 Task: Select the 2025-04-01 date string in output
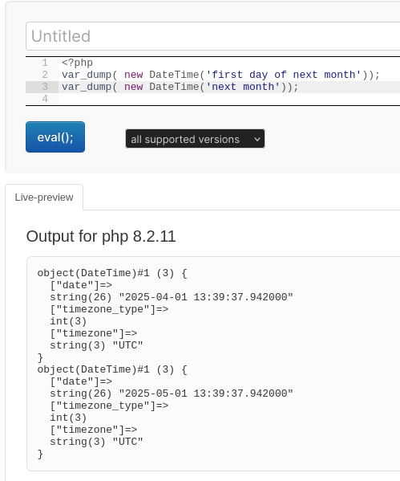click(206, 297)
